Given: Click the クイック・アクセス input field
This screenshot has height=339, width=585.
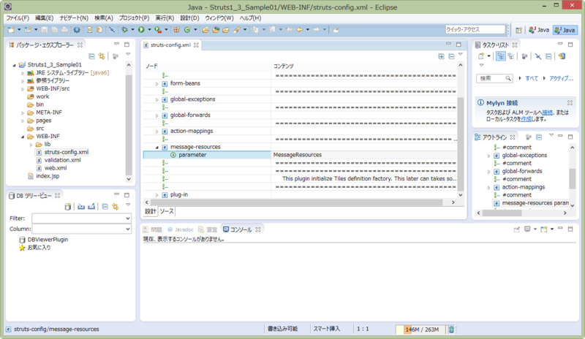Looking at the screenshot, I should click(475, 29).
